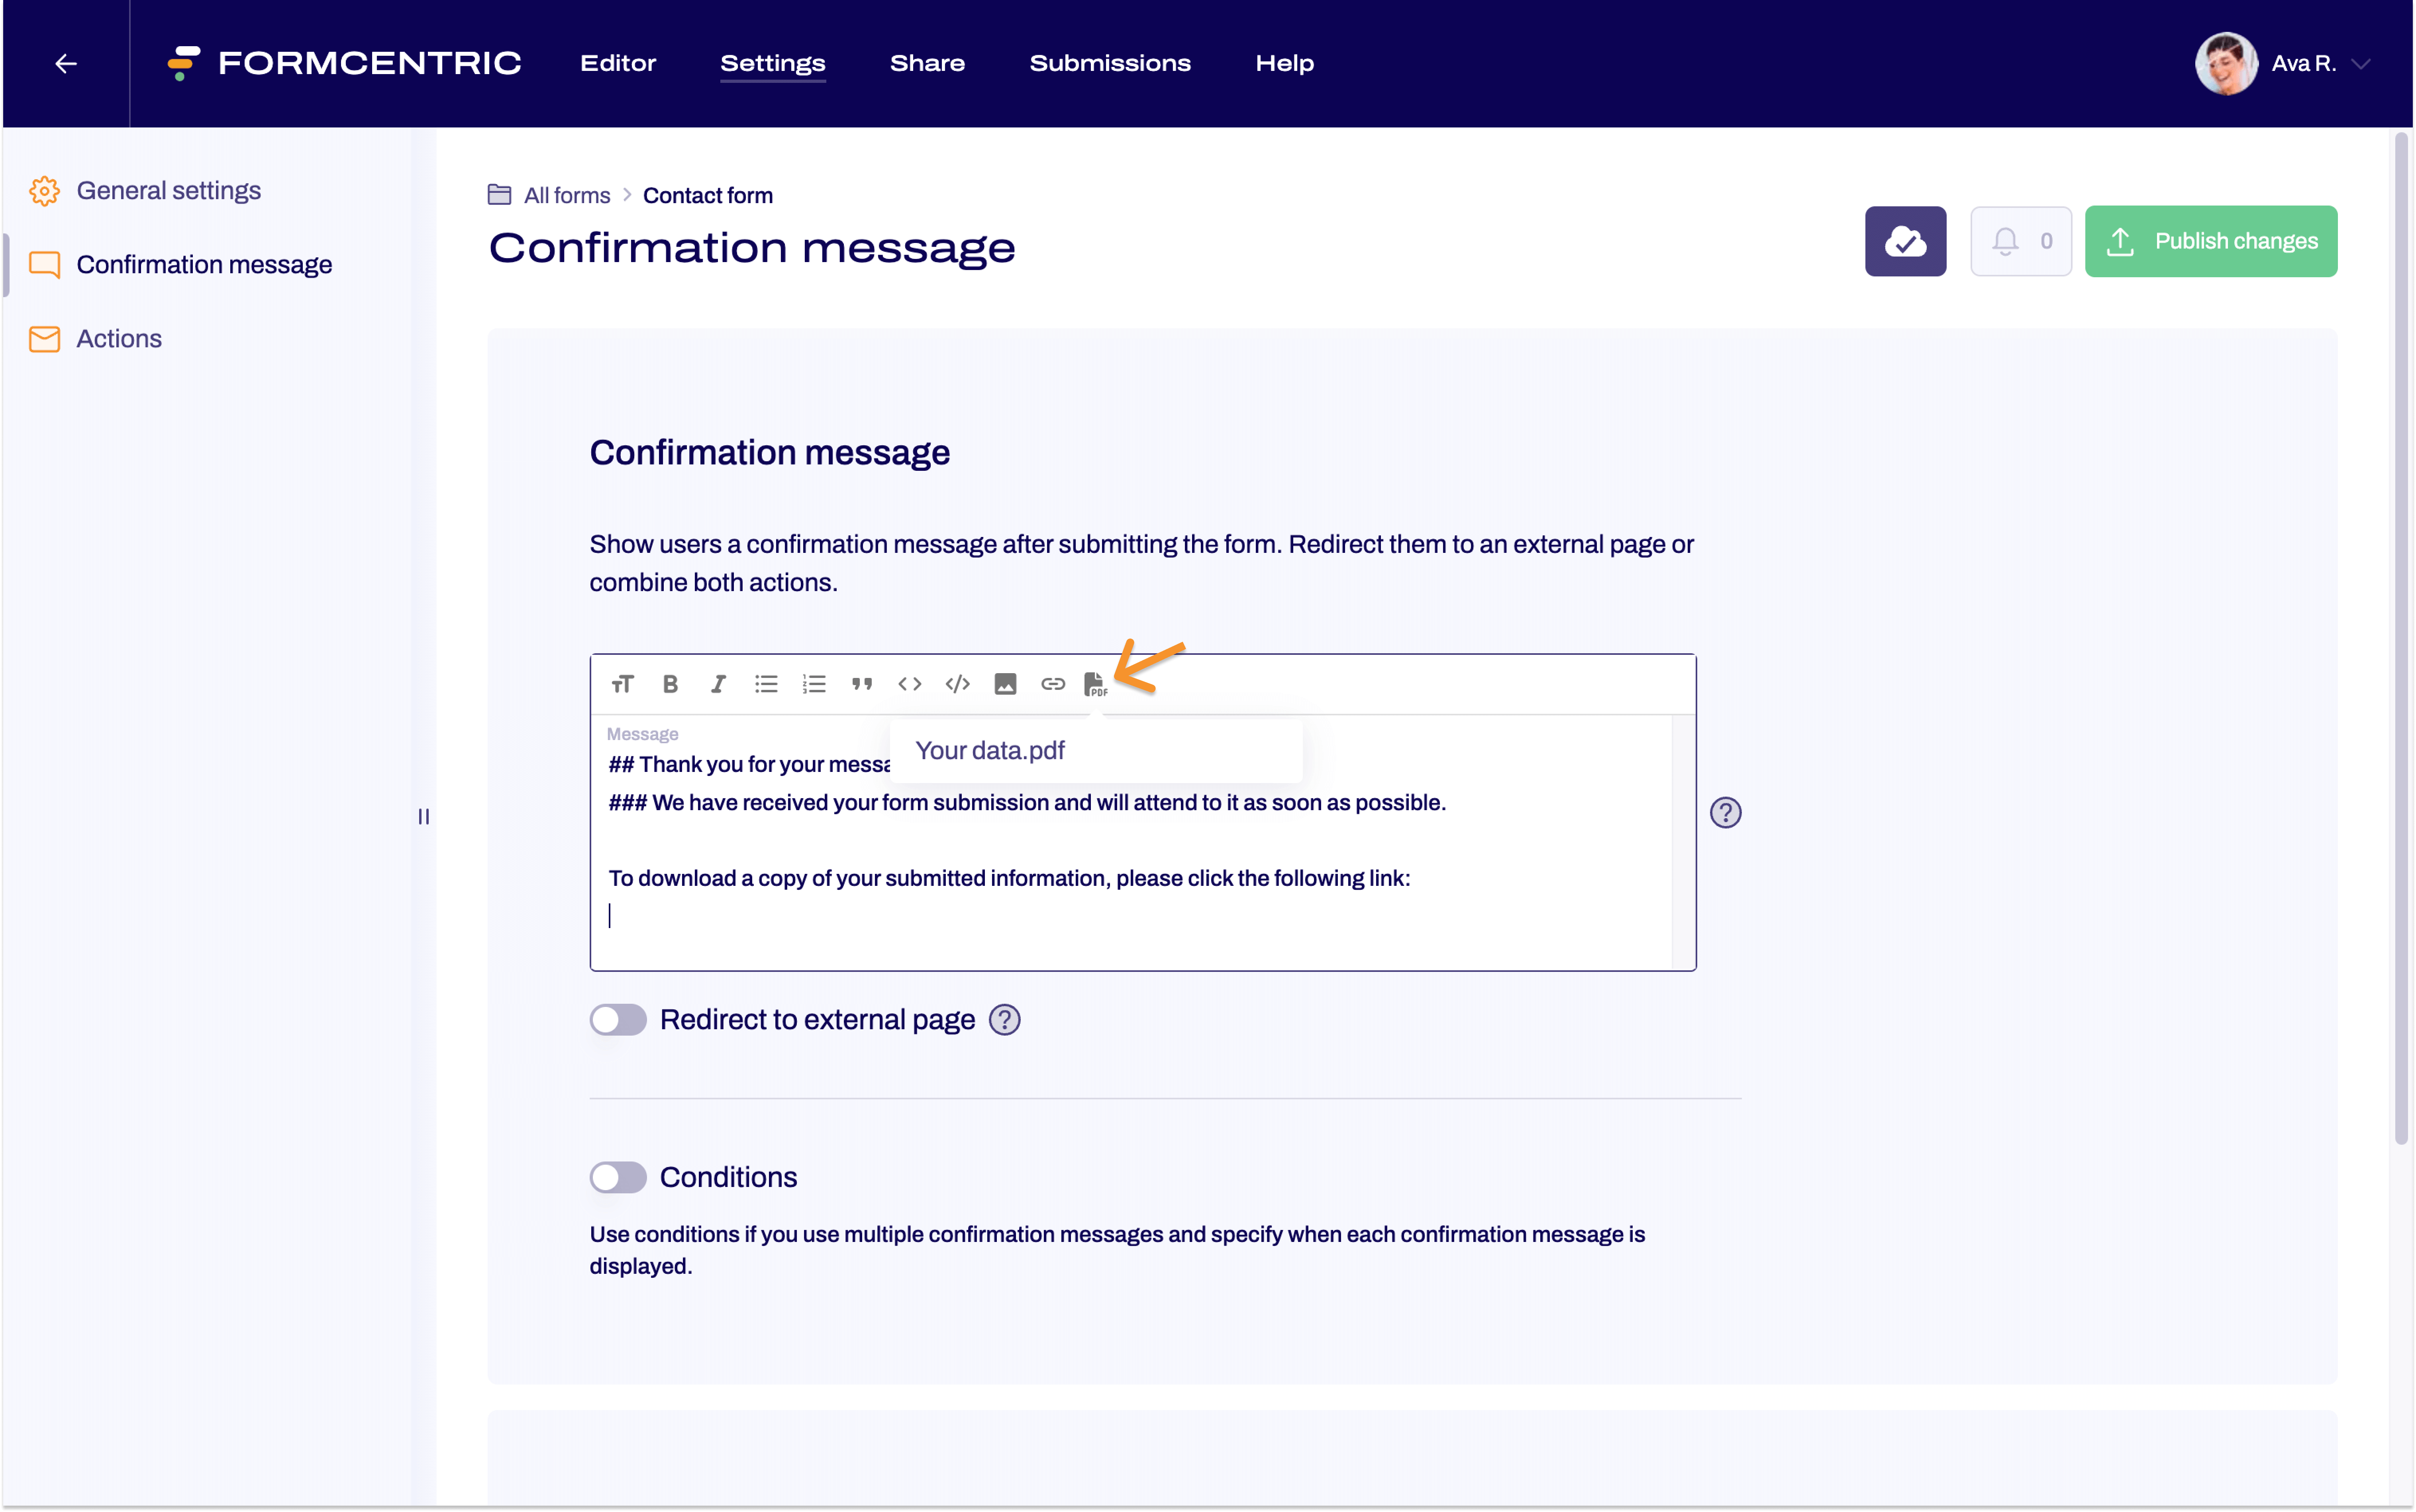This screenshot has height=1512, width=2416.
Task: Click the code block icon in toolbar
Action: [x=956, y=683]
